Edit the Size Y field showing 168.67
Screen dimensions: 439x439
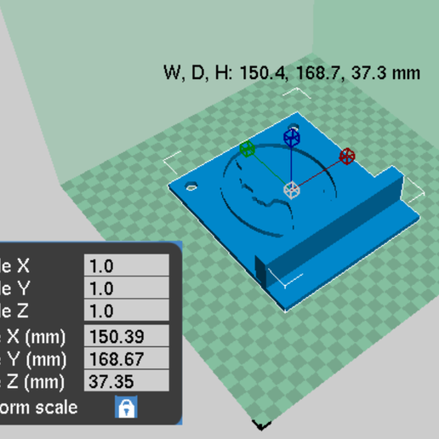tap(127, 358)
